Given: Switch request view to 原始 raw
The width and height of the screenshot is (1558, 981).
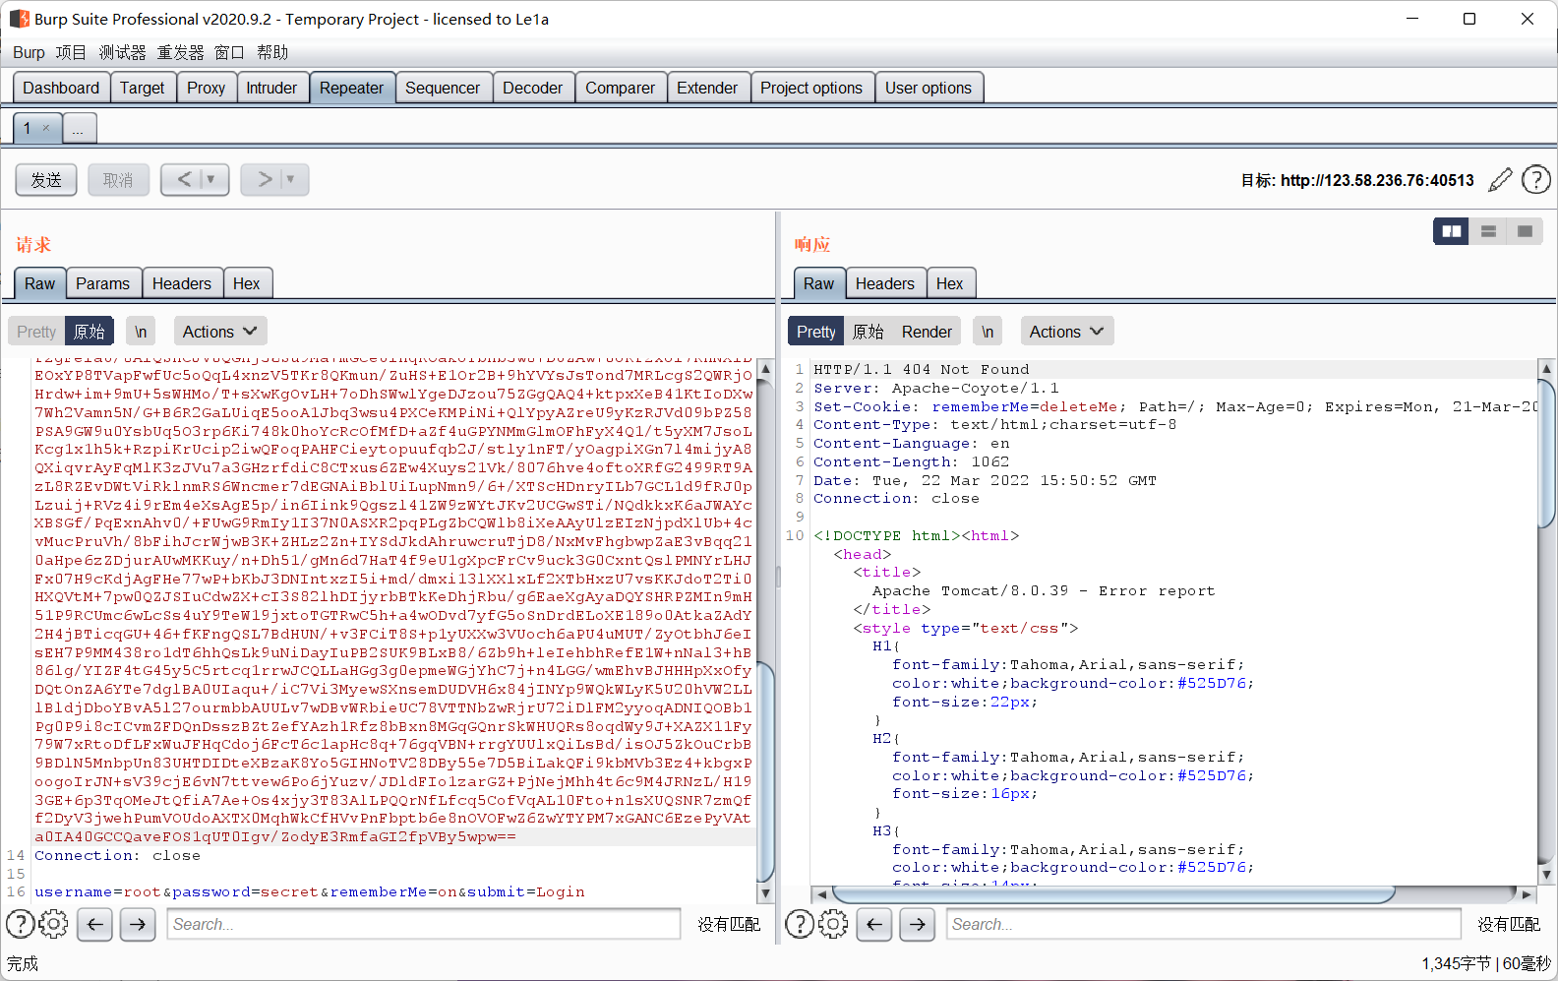Looking at the screenshot, I should click(90, 332).
